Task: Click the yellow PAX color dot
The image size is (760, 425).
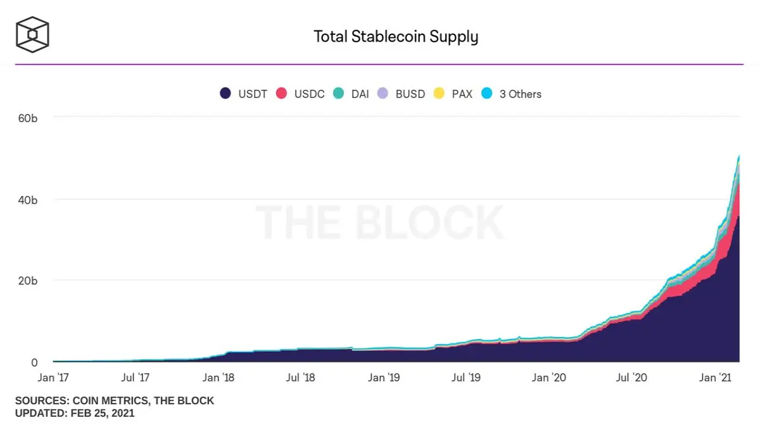Action: tap(438, 94)
